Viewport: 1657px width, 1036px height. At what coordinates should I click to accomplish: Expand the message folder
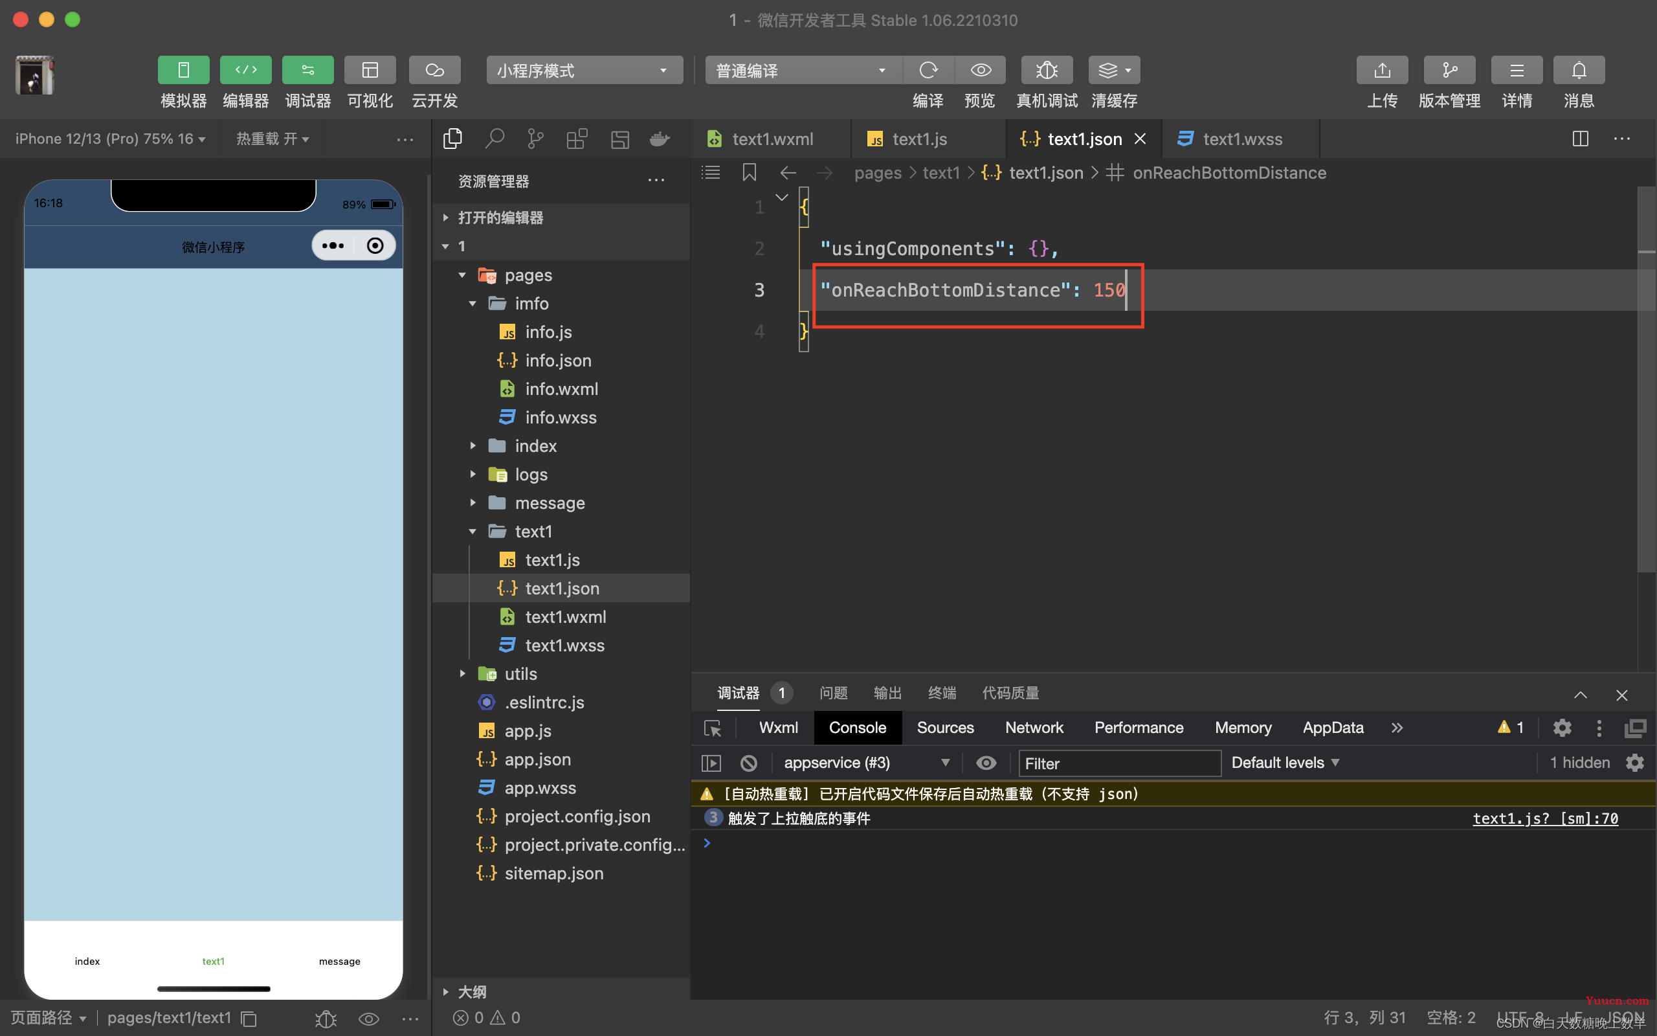pyautogui.click(x=561, y=503)
